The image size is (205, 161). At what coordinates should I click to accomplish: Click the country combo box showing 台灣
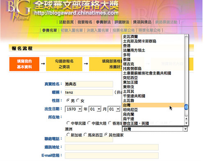tap(155, 129)
